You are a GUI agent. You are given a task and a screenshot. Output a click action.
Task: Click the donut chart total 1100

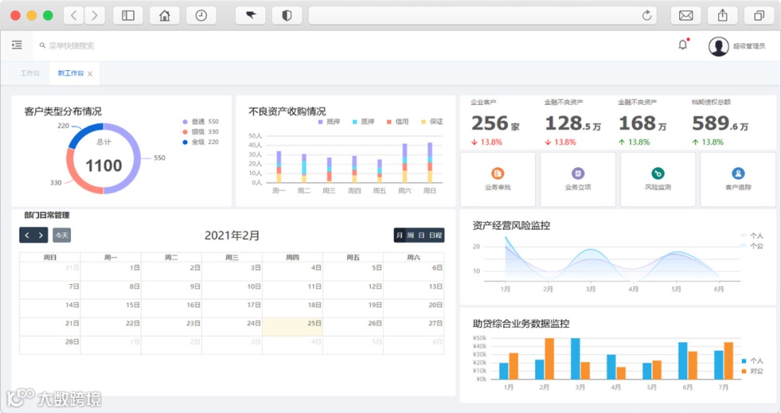click(x=103, y=166)
